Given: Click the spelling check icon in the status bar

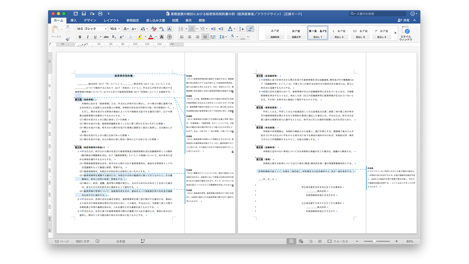Looking at the screenshot, I should click(x=98, y=241).
